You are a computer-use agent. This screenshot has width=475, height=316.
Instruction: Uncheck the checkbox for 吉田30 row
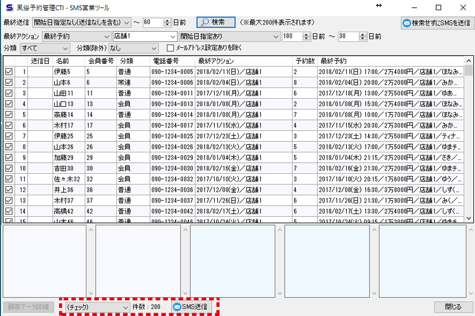[8, 168]
